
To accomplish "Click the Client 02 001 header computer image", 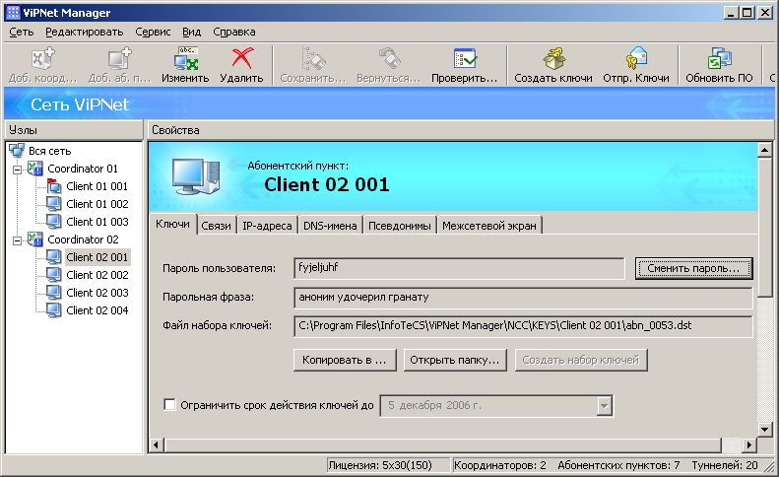I will point(196,176).
